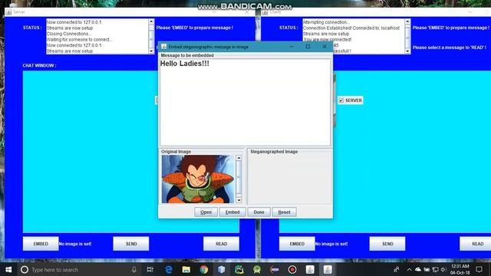Click the empty Steganographed Image panel
This screenshot has width=491, height=276.
(290, 179)
